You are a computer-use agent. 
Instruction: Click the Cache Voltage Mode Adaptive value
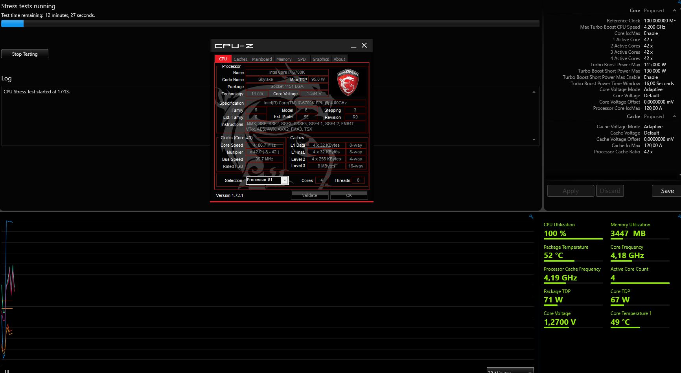[x=653, y=127]
